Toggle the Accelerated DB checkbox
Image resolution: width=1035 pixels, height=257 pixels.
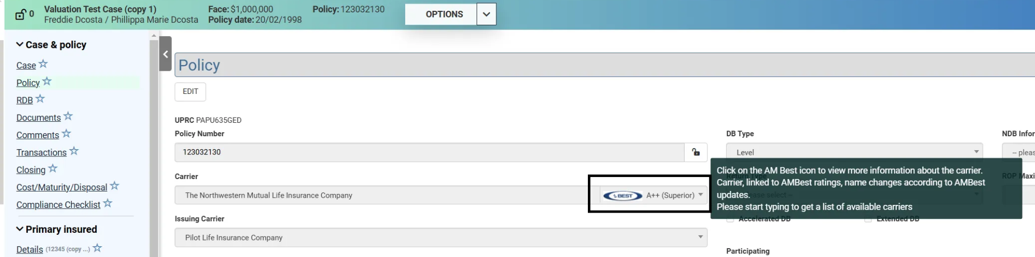point(730,219)
